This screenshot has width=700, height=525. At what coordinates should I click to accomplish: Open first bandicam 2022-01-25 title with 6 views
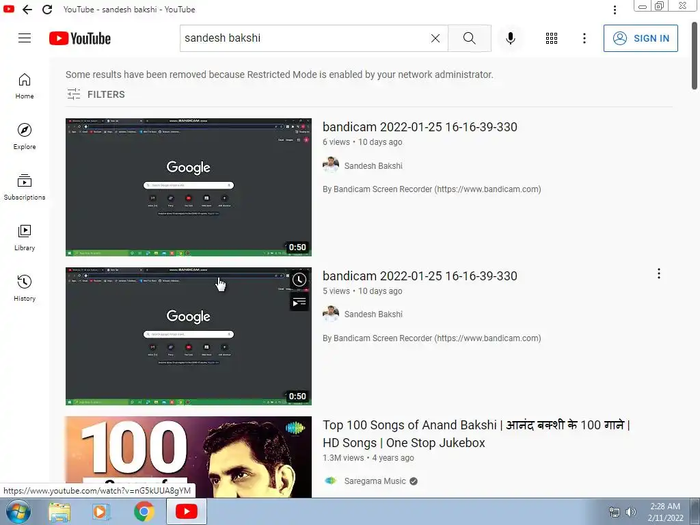pyautogui.click(x=420, y=126)
